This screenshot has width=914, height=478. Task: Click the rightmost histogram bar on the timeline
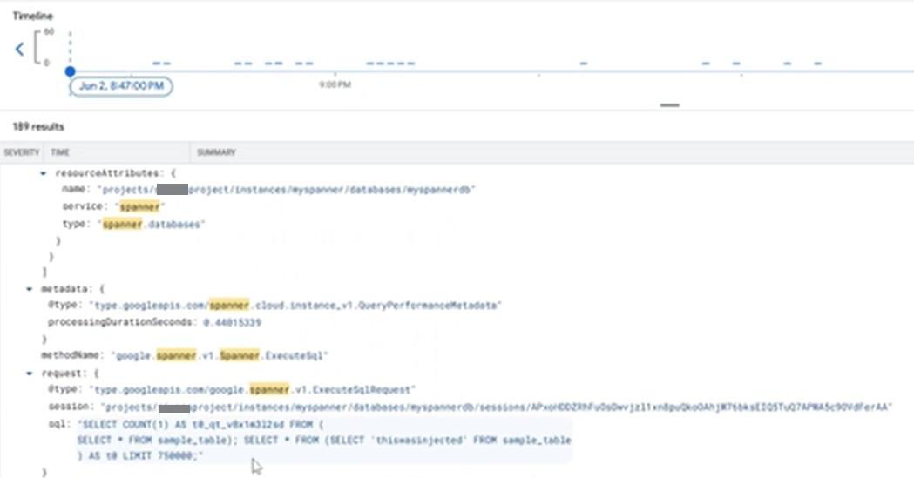tap(817, 64)
